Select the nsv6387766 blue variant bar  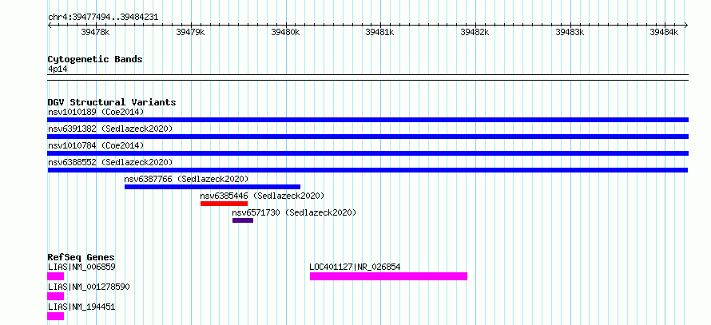(213, 187)
